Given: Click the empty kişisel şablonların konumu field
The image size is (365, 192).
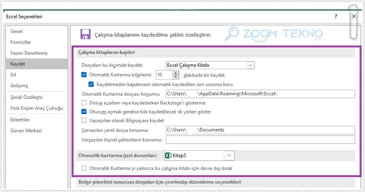Looking at the screenshot, I should click(x=260, y=139).
